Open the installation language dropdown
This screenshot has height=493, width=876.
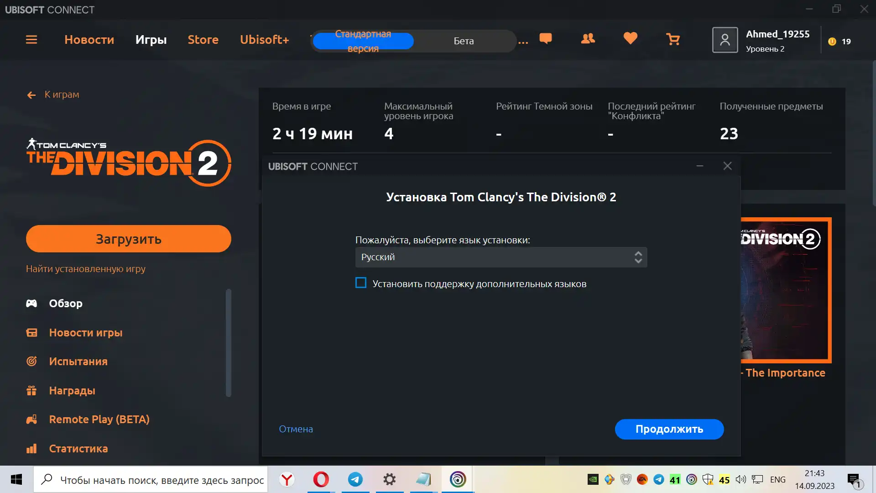pos(501,257)
